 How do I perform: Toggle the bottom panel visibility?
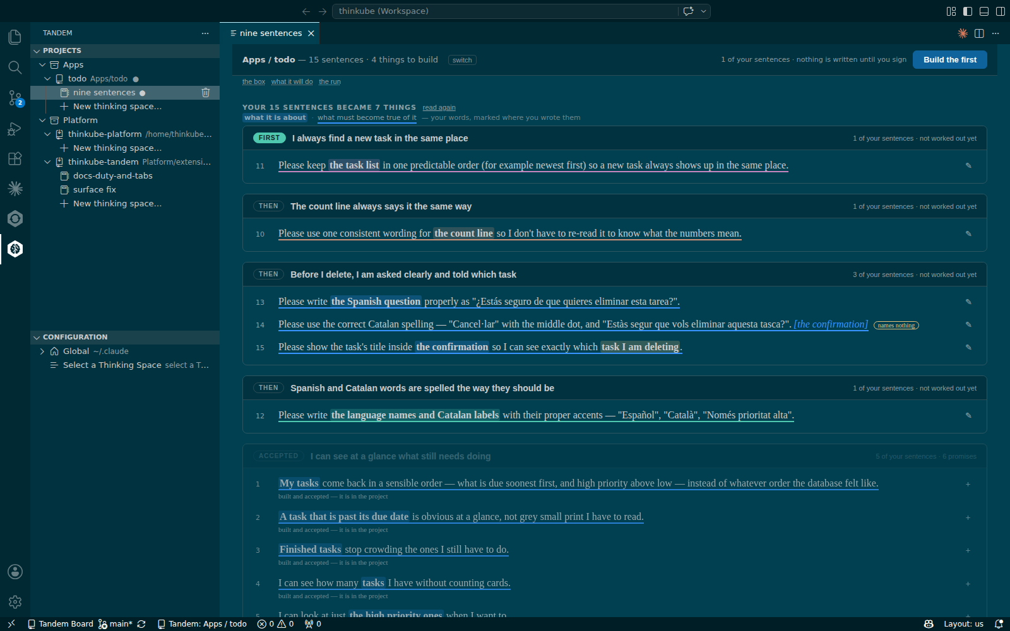coord(984,11)
